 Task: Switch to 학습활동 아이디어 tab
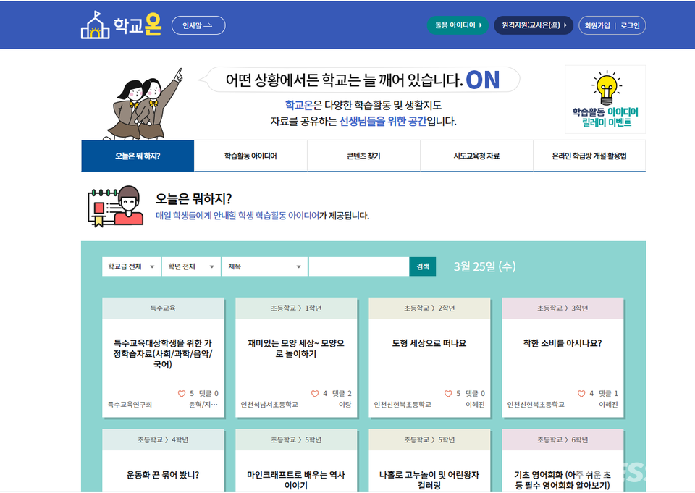[x=250, y=156]
